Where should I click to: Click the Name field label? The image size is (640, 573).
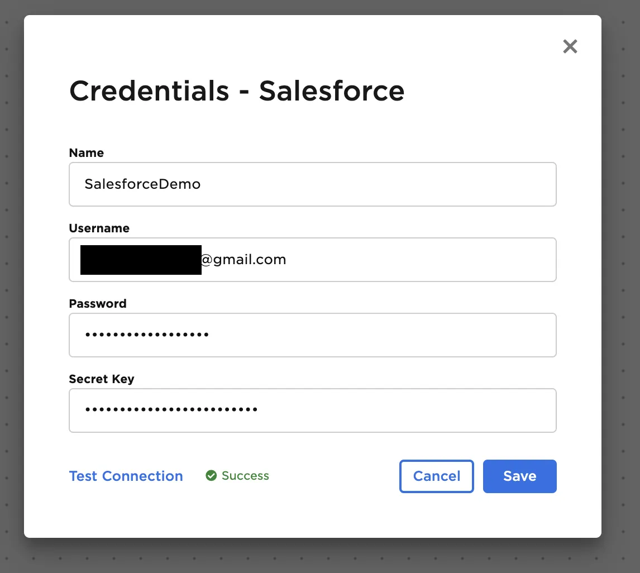[86, 152]
